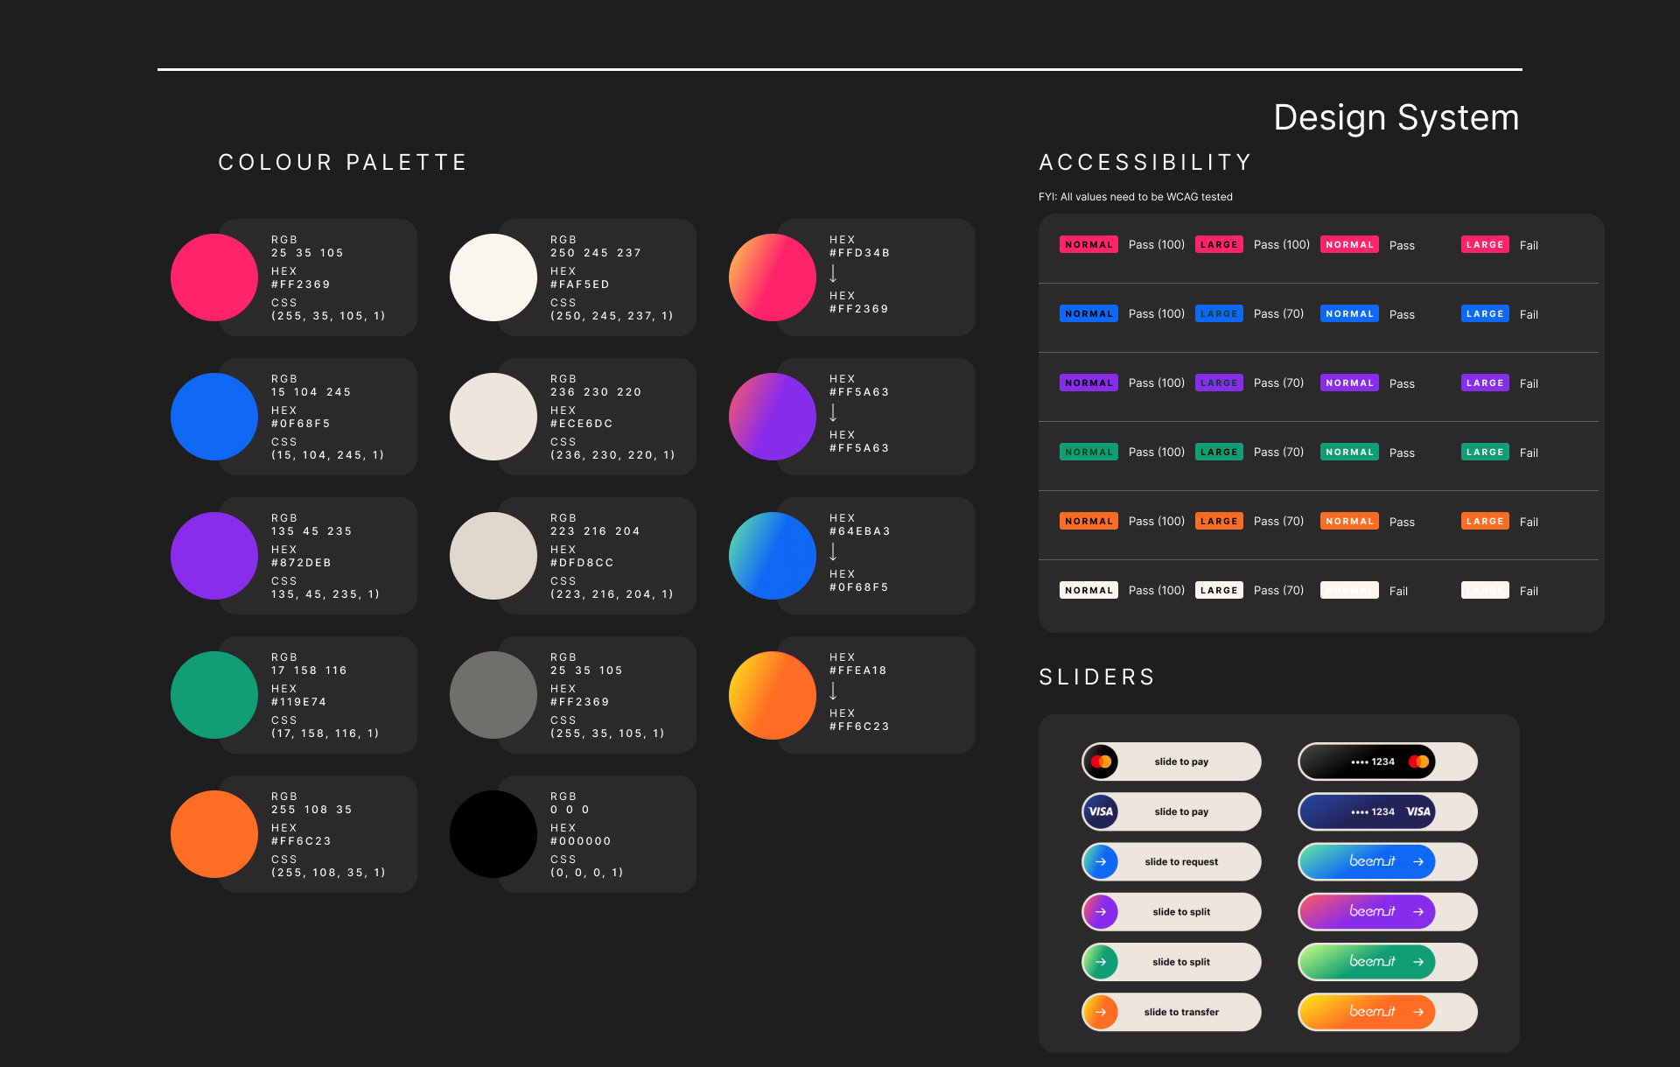Click the Mastercard icon on slide to pay
This screenshot has height=1067, width=1680.
[x=1101, y=762]
